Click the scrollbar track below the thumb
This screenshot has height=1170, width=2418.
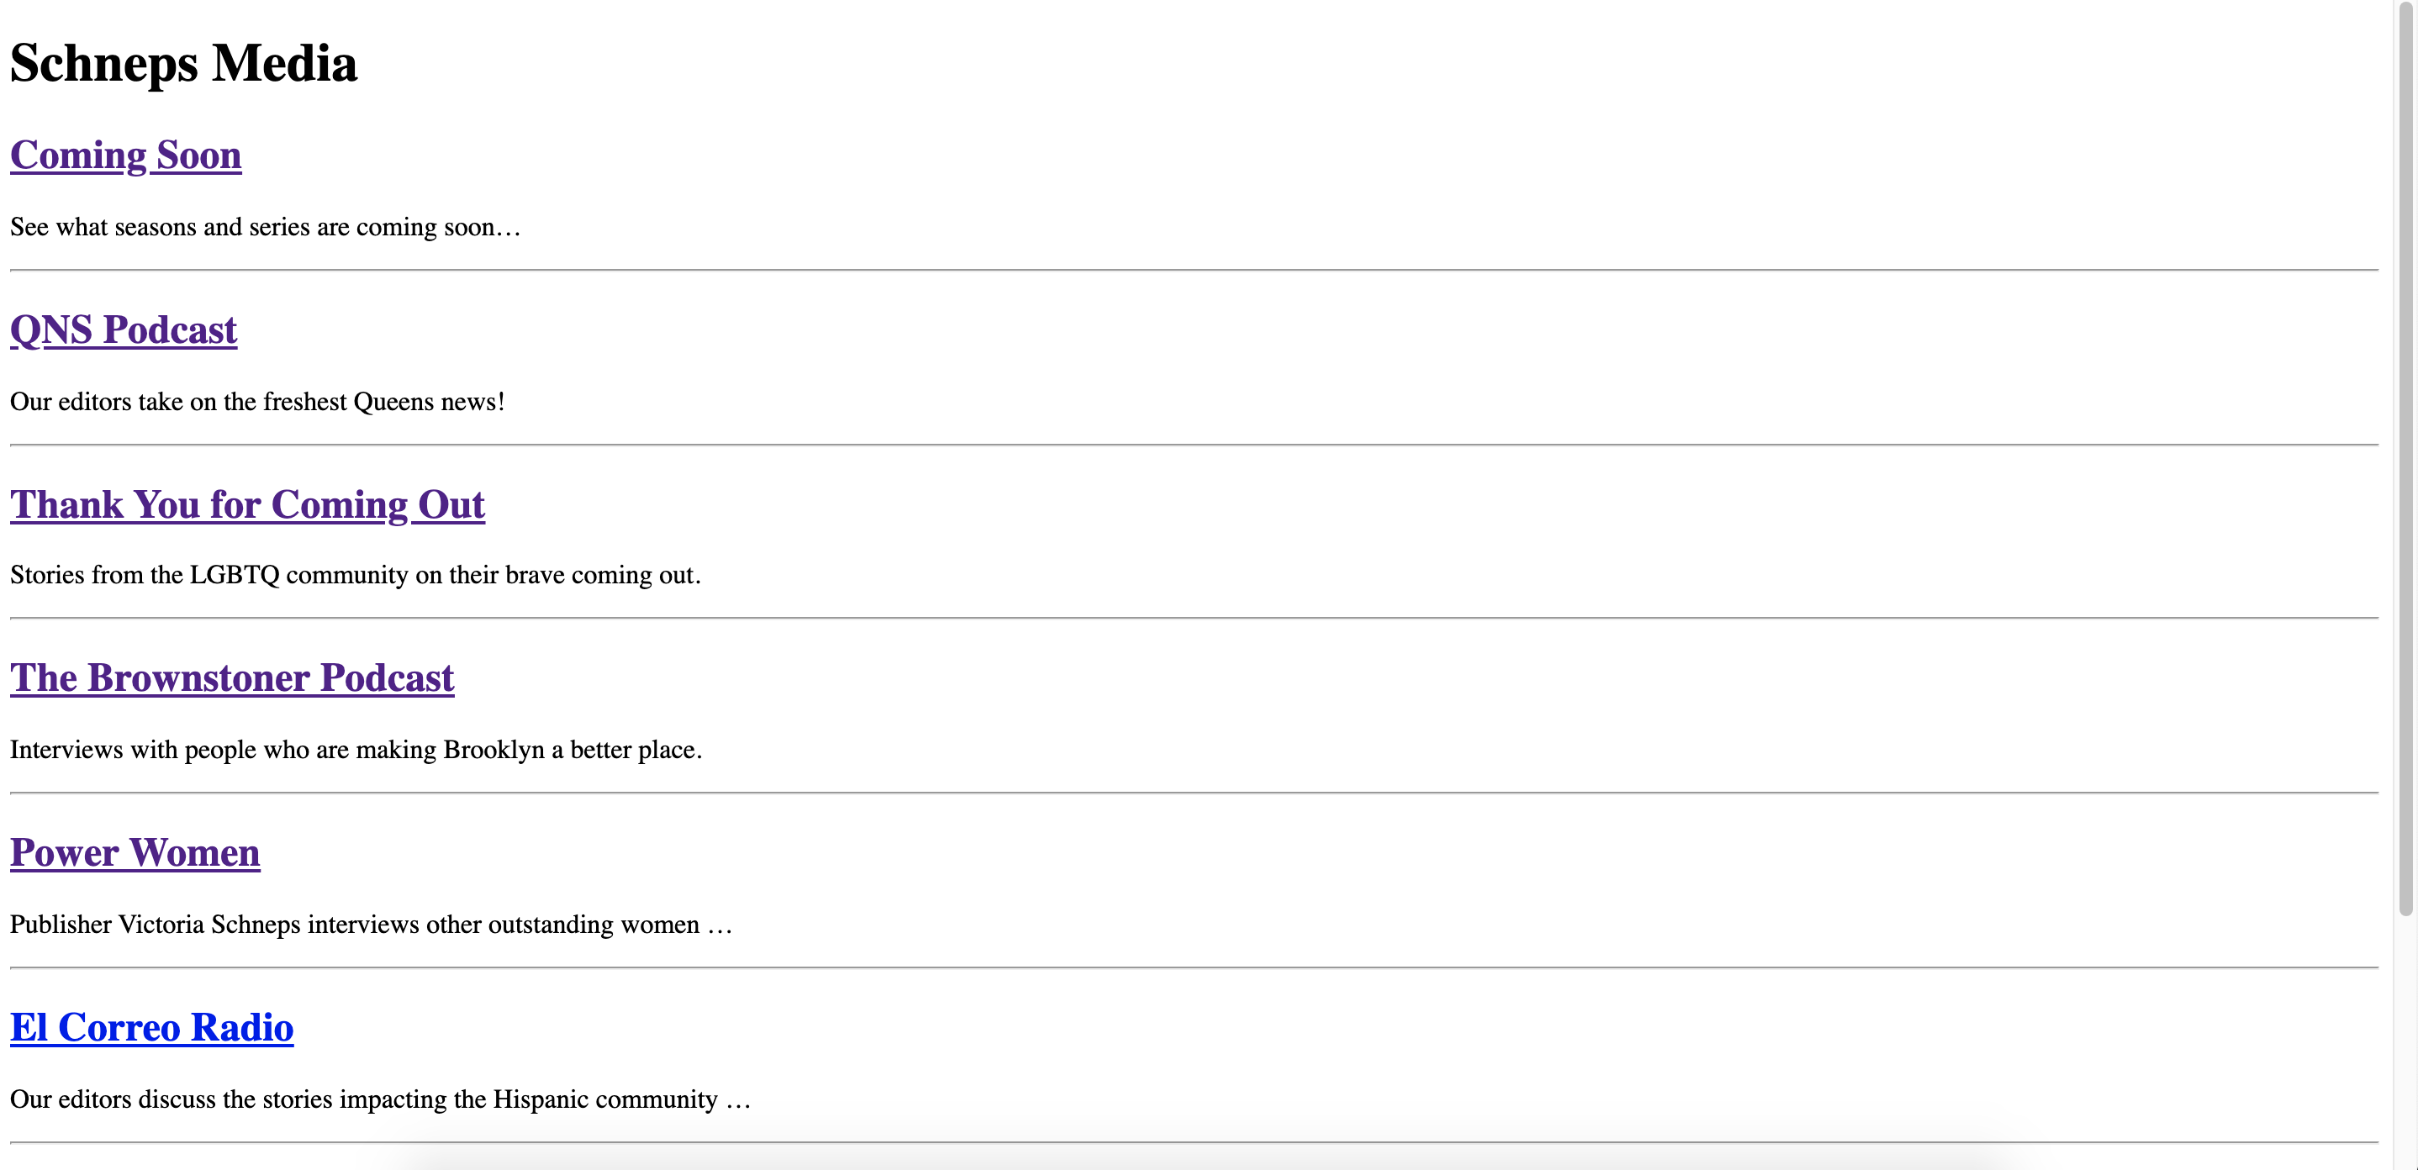point(2405,1041)
